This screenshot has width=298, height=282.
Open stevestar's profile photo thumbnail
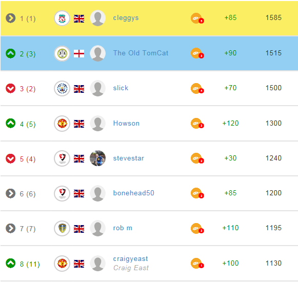[97, 158]
